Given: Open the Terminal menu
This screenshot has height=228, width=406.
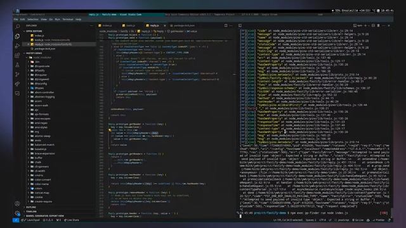Looking at the screenshot, I should pos(68,20).
